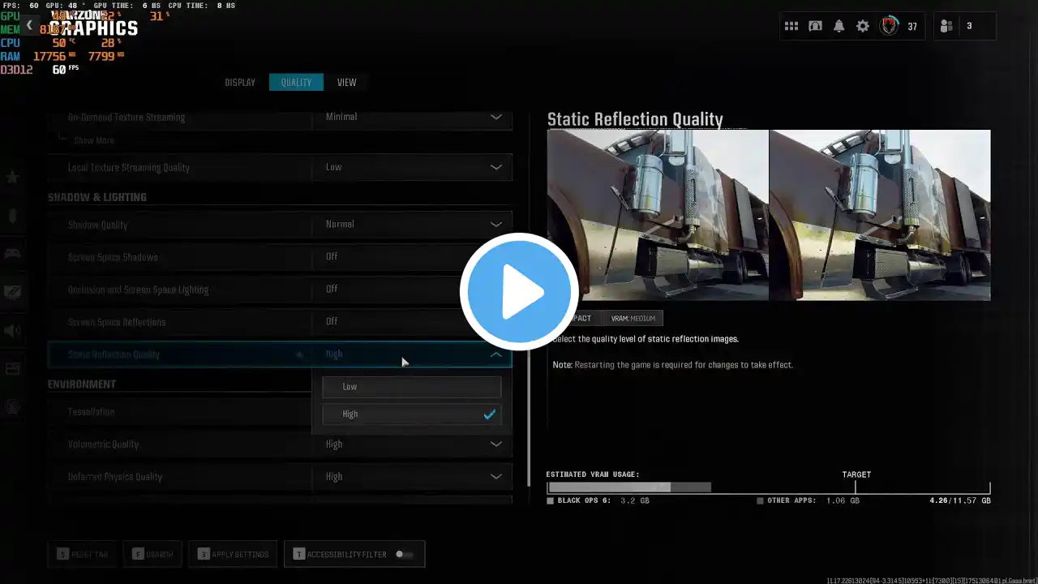Click the right reflection comparison image
The width and height of the screenshot is (1038, 584).
(x=880, y=215)
